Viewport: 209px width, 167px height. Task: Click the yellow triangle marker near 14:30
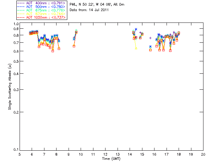point(136,48)
